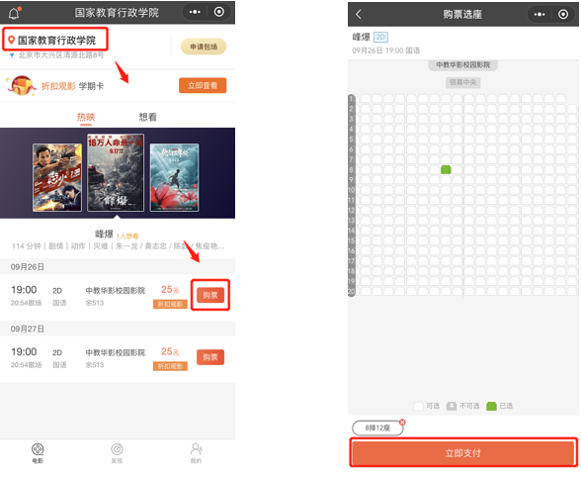
Task: Open the notification bell icon
Action: [14, 14]
